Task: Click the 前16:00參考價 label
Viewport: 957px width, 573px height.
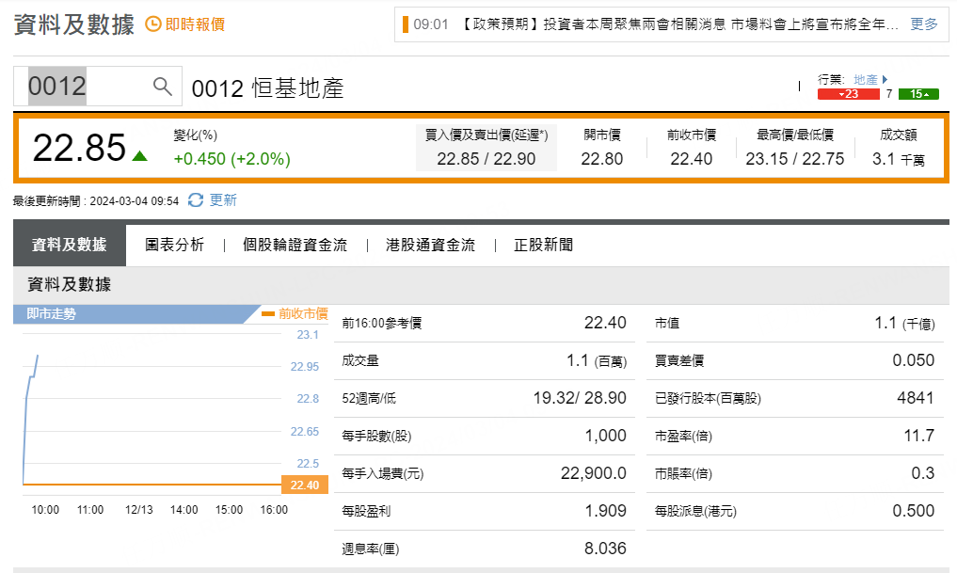Action: pyautogui.click(x=381, y=323)
